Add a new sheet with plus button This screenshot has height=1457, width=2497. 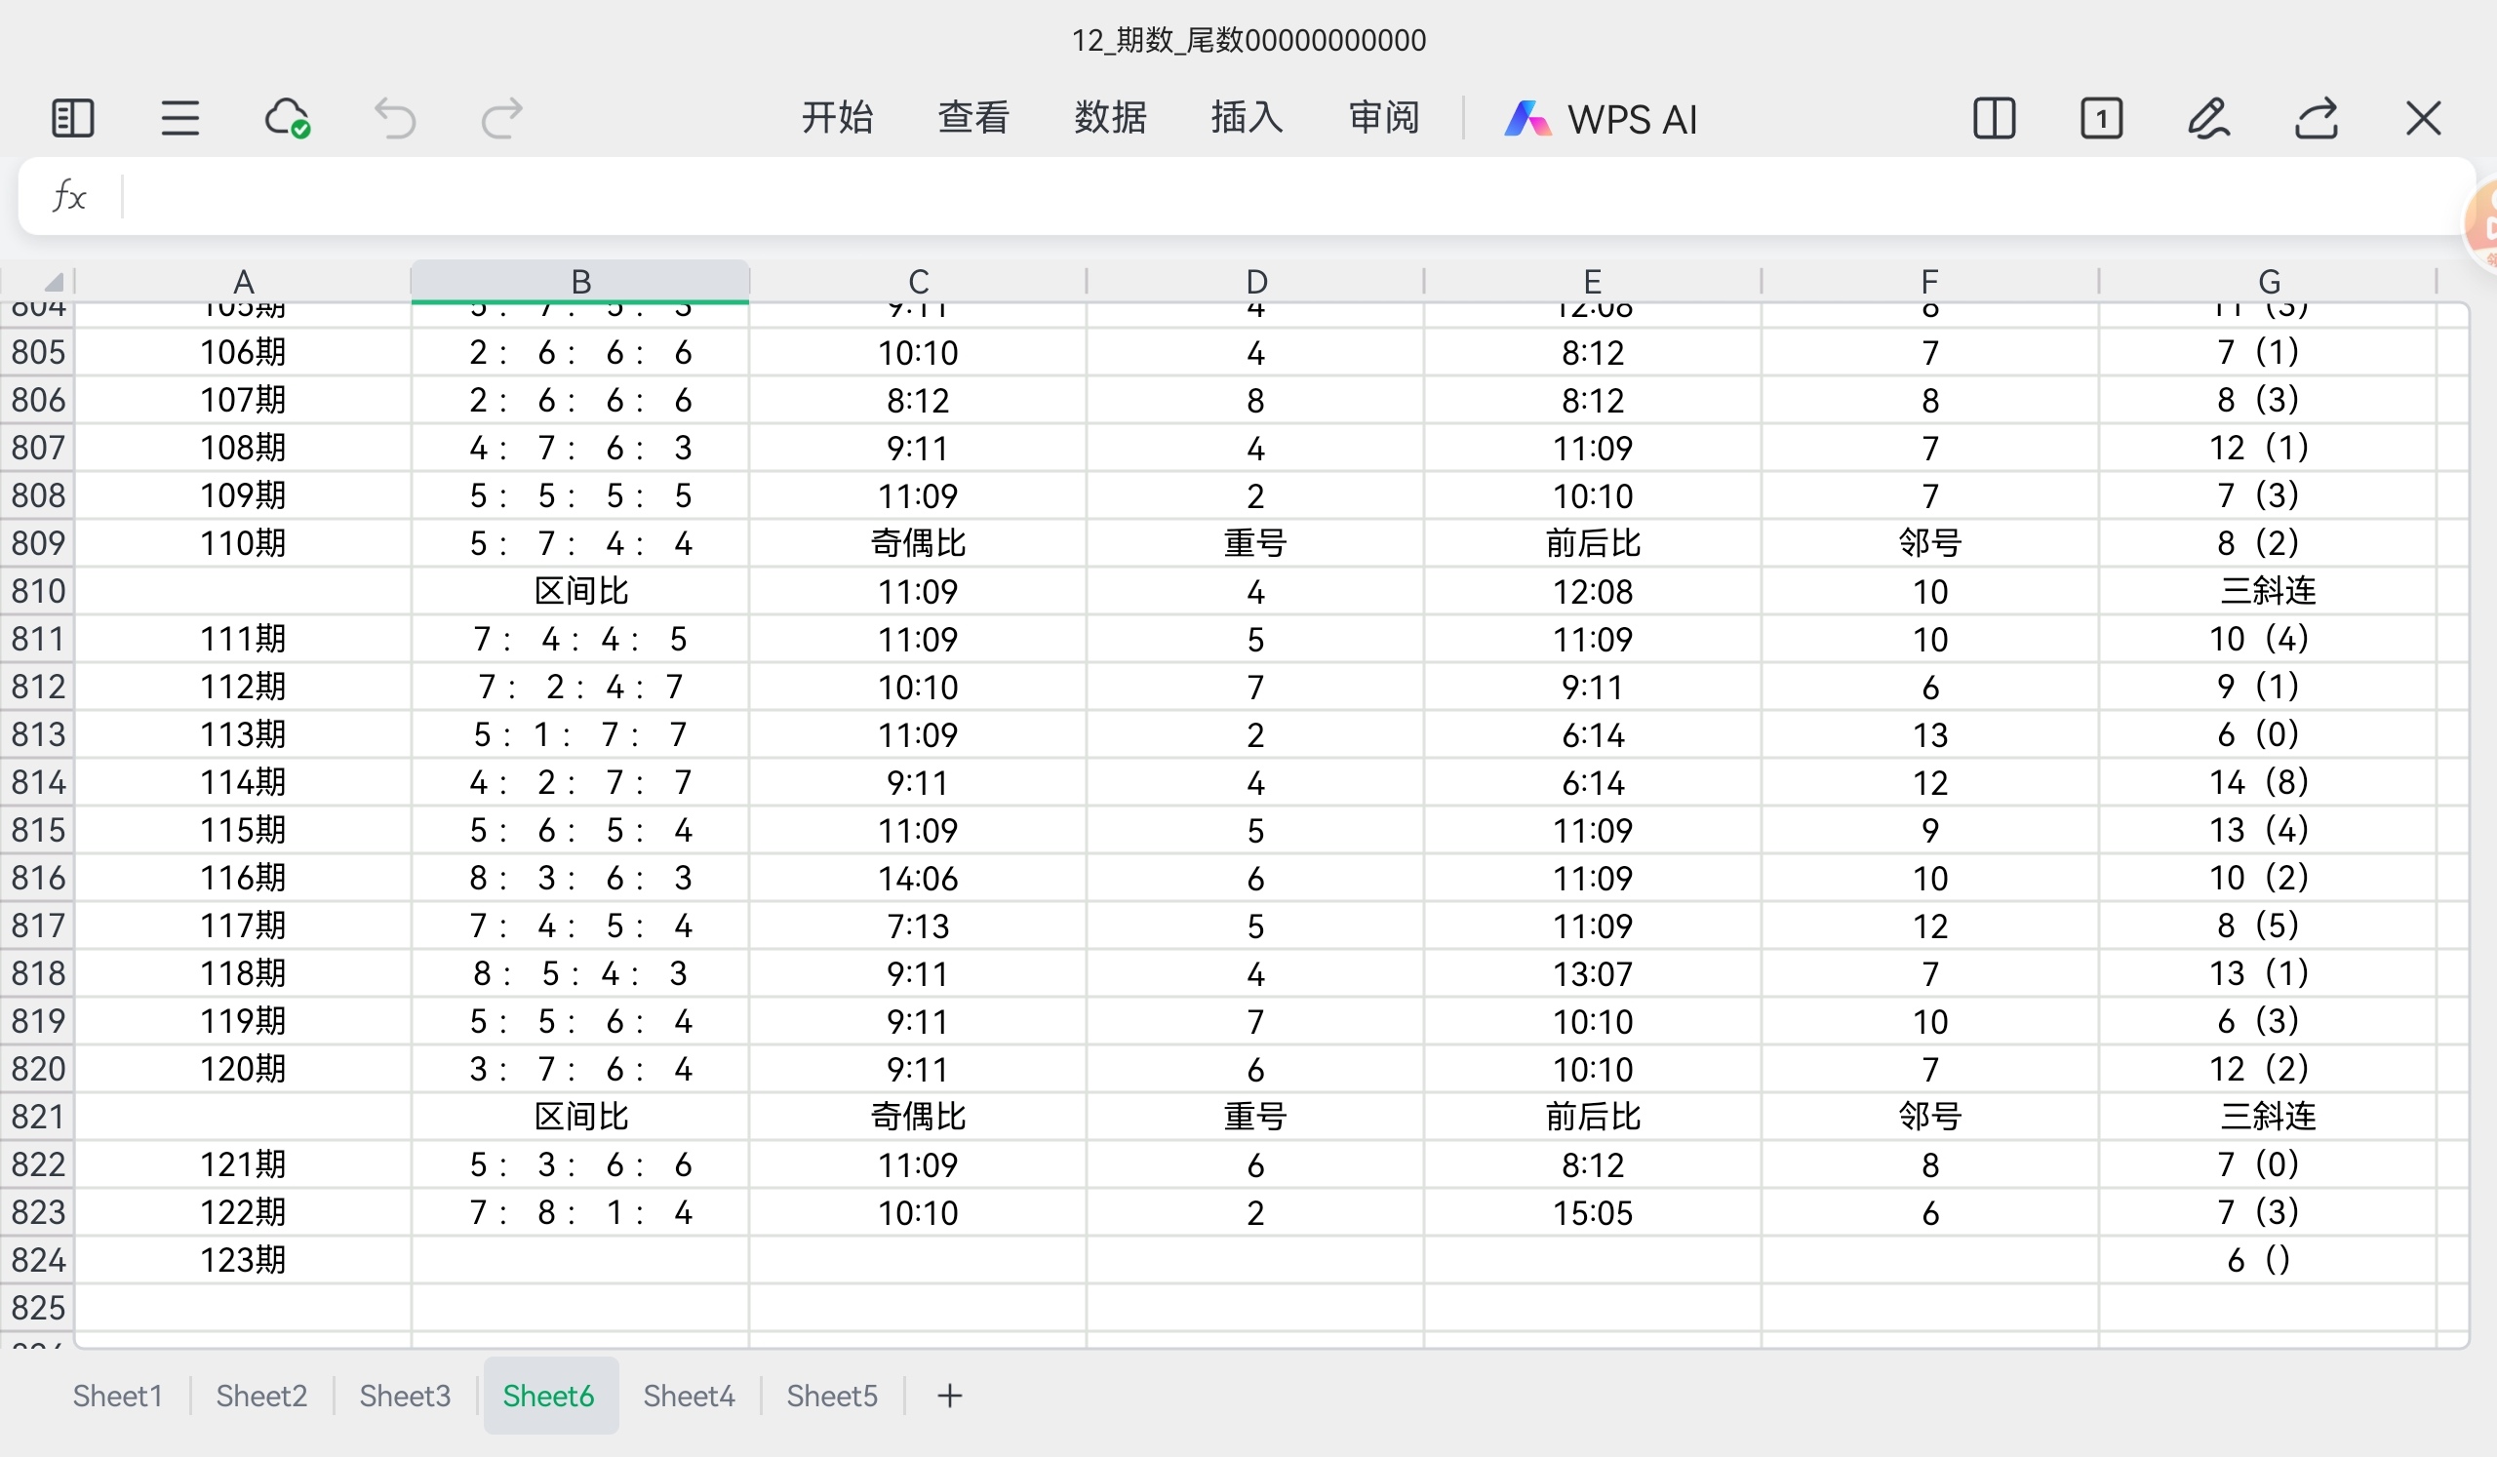pos(949,1396)
